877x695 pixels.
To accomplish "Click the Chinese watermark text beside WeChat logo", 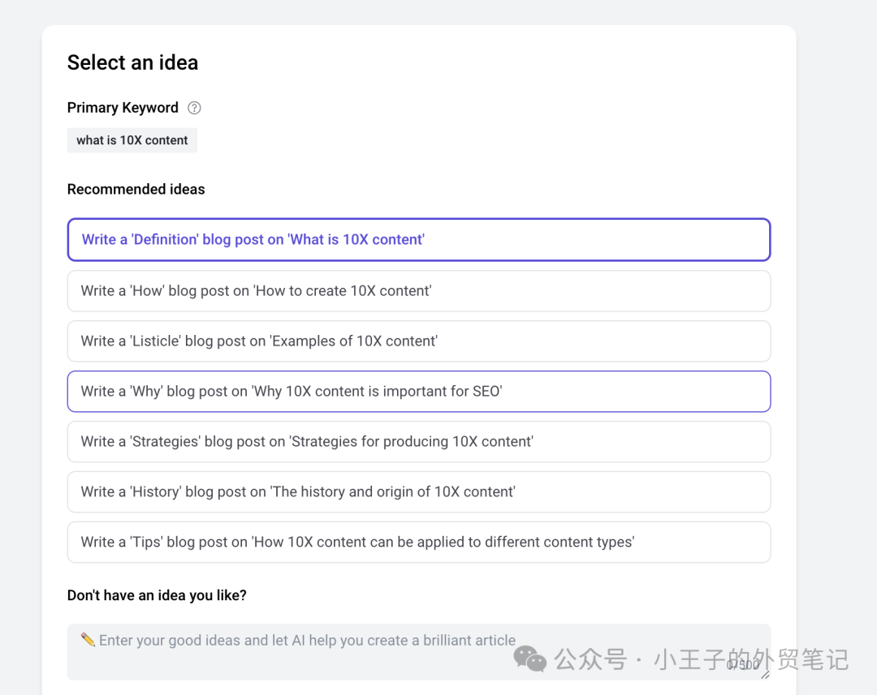I will (751, 659).
